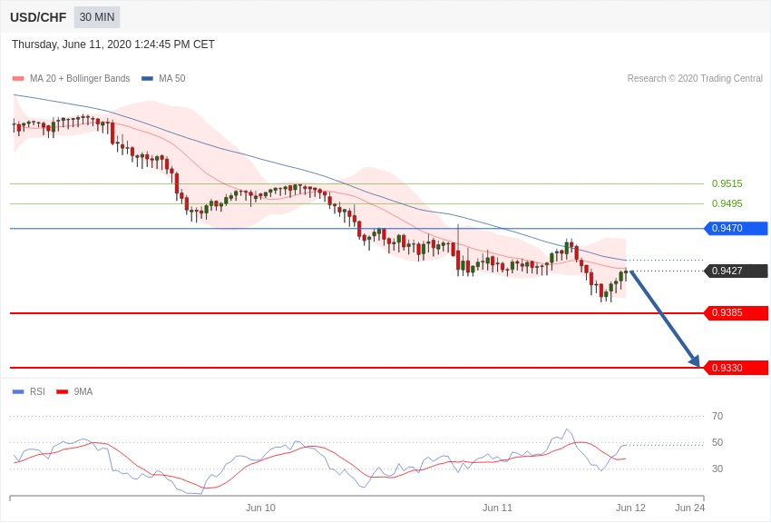
Task: Select the USD/CHF pair title
Action: click(x=38, y=17)
